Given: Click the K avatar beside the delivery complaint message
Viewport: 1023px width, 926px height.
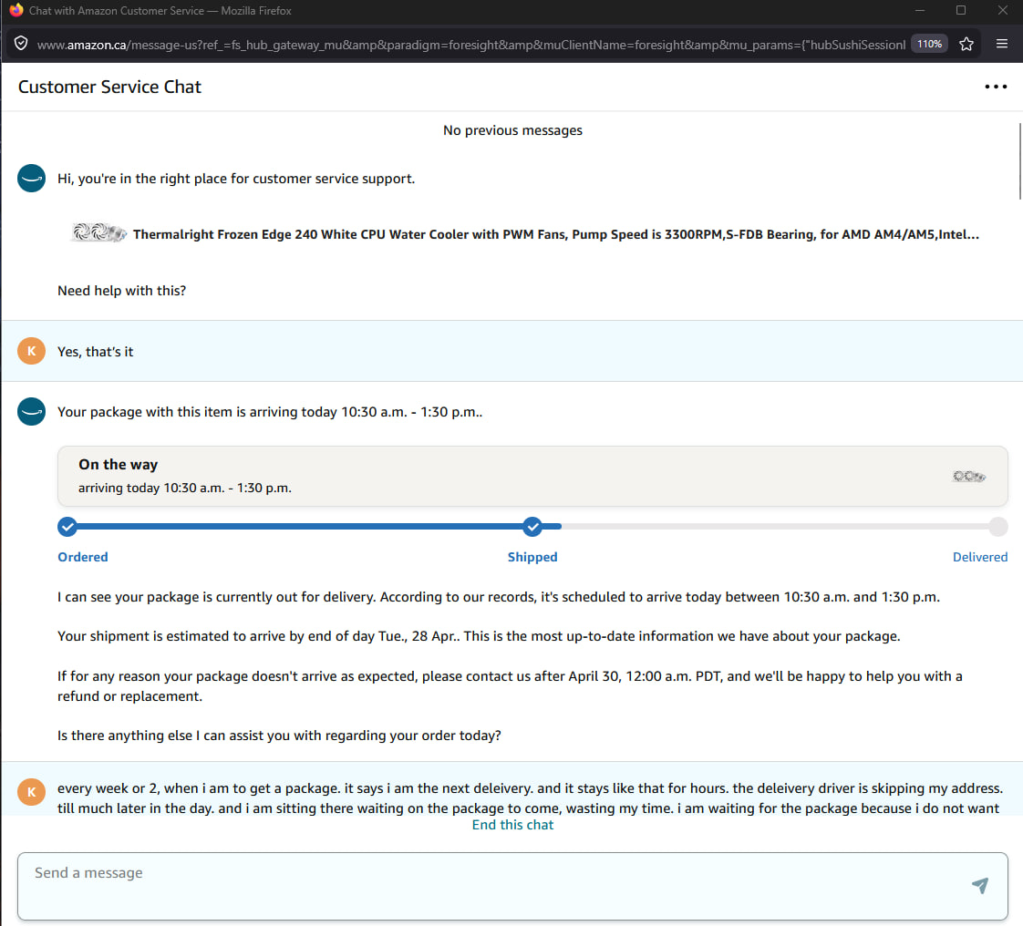Looking at the screenshot, I should pyautogui.click(x=31, y=792).
